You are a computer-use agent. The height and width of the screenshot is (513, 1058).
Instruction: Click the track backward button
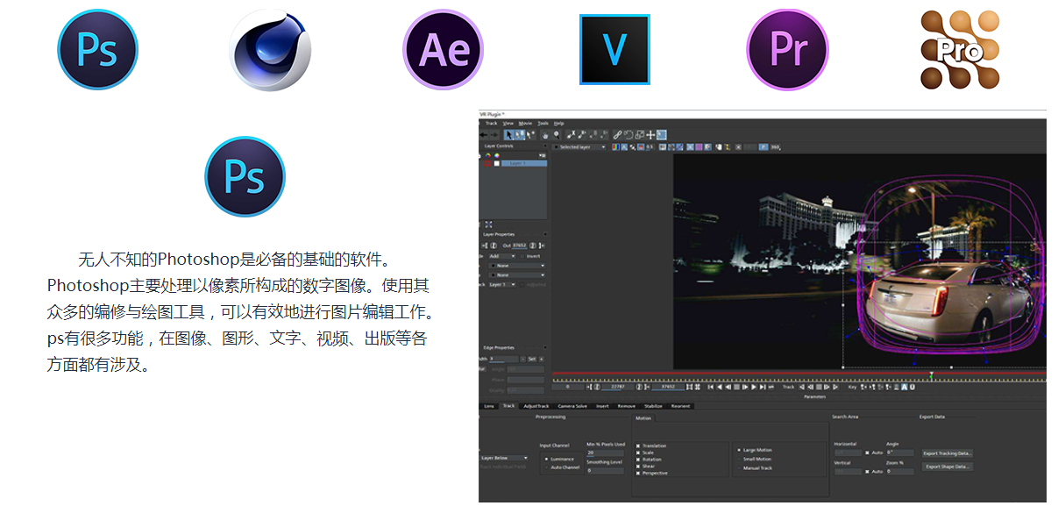[801, 387]
